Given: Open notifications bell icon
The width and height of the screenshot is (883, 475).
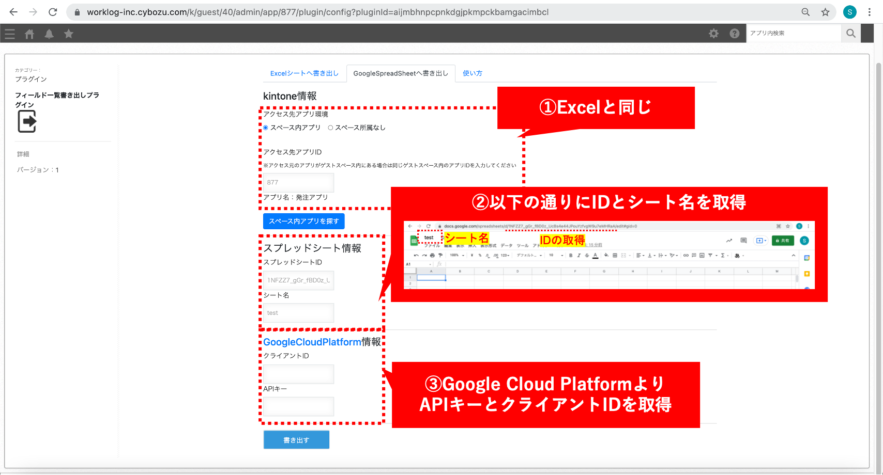Looking at the screenshot, I should pyautogui.click(x=49, y=34).
